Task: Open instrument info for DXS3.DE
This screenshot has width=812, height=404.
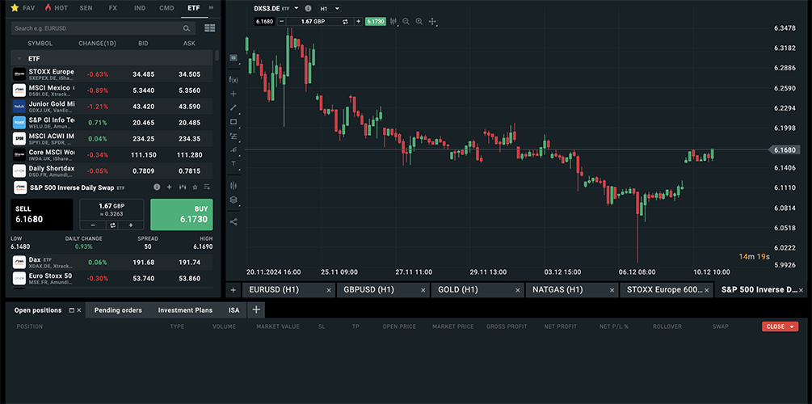Action: [308, 9]
